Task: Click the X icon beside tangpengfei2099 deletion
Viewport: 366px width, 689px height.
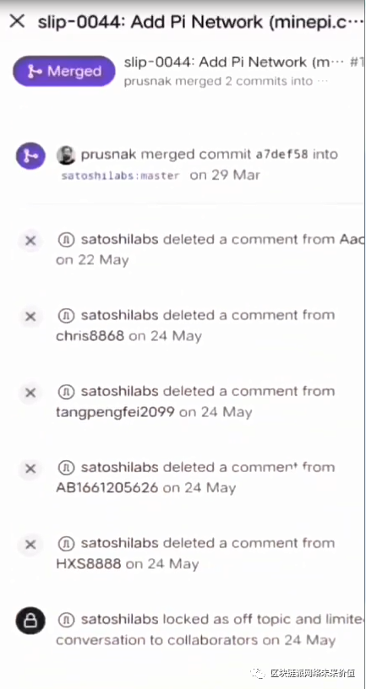Action: click(30, 393)
